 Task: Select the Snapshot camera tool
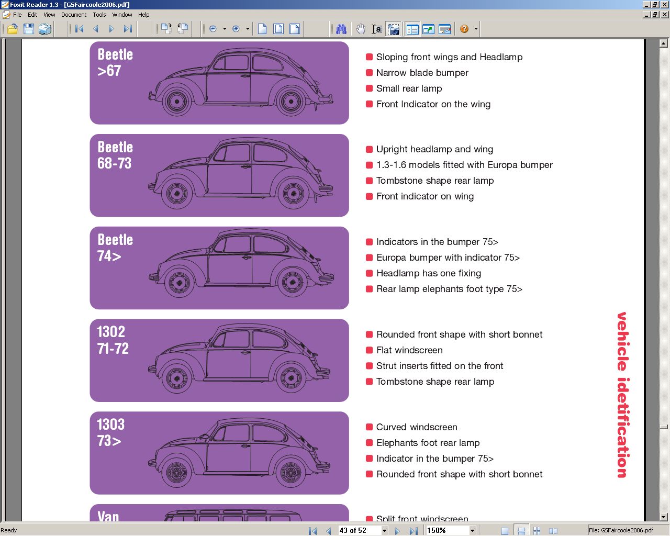(394, 29)
